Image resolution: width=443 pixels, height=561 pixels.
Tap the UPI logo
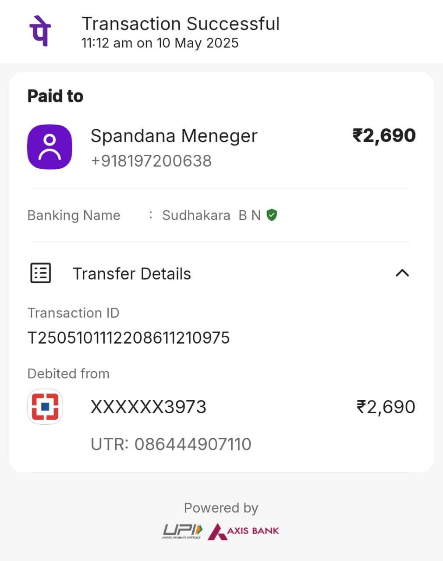click(183, 531)
